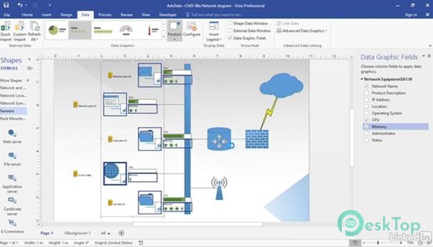
Task: Select the speedometer gauge data graphic
Action: pos(126,30)
